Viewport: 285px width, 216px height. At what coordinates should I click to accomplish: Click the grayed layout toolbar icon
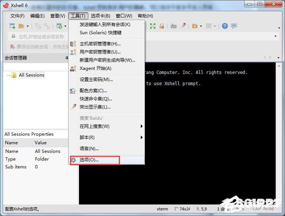click(x=209, y=26)
